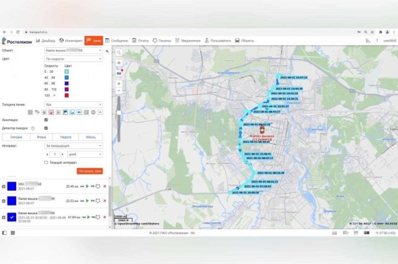Open the browser extensions puzzle icon
This screenshot has width=398, height=264.
pyautogui.click(x=380, y=32)
